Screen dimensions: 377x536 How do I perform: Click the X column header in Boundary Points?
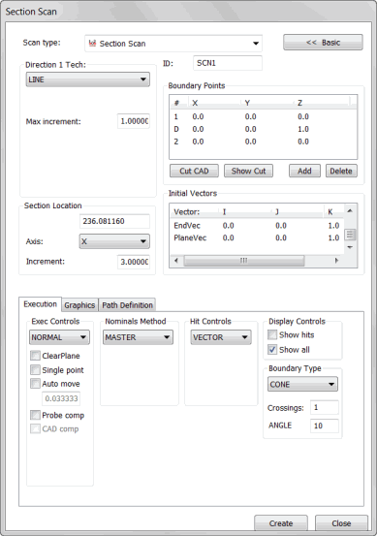pos(214,103)
